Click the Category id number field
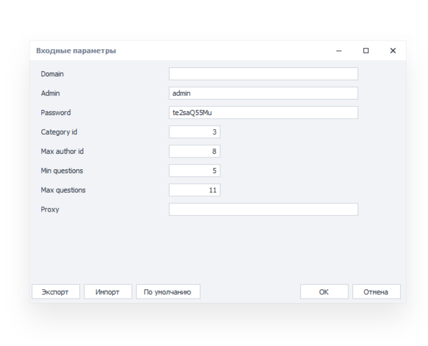This screenshot has width=428, height=346. tap(194, 132)
